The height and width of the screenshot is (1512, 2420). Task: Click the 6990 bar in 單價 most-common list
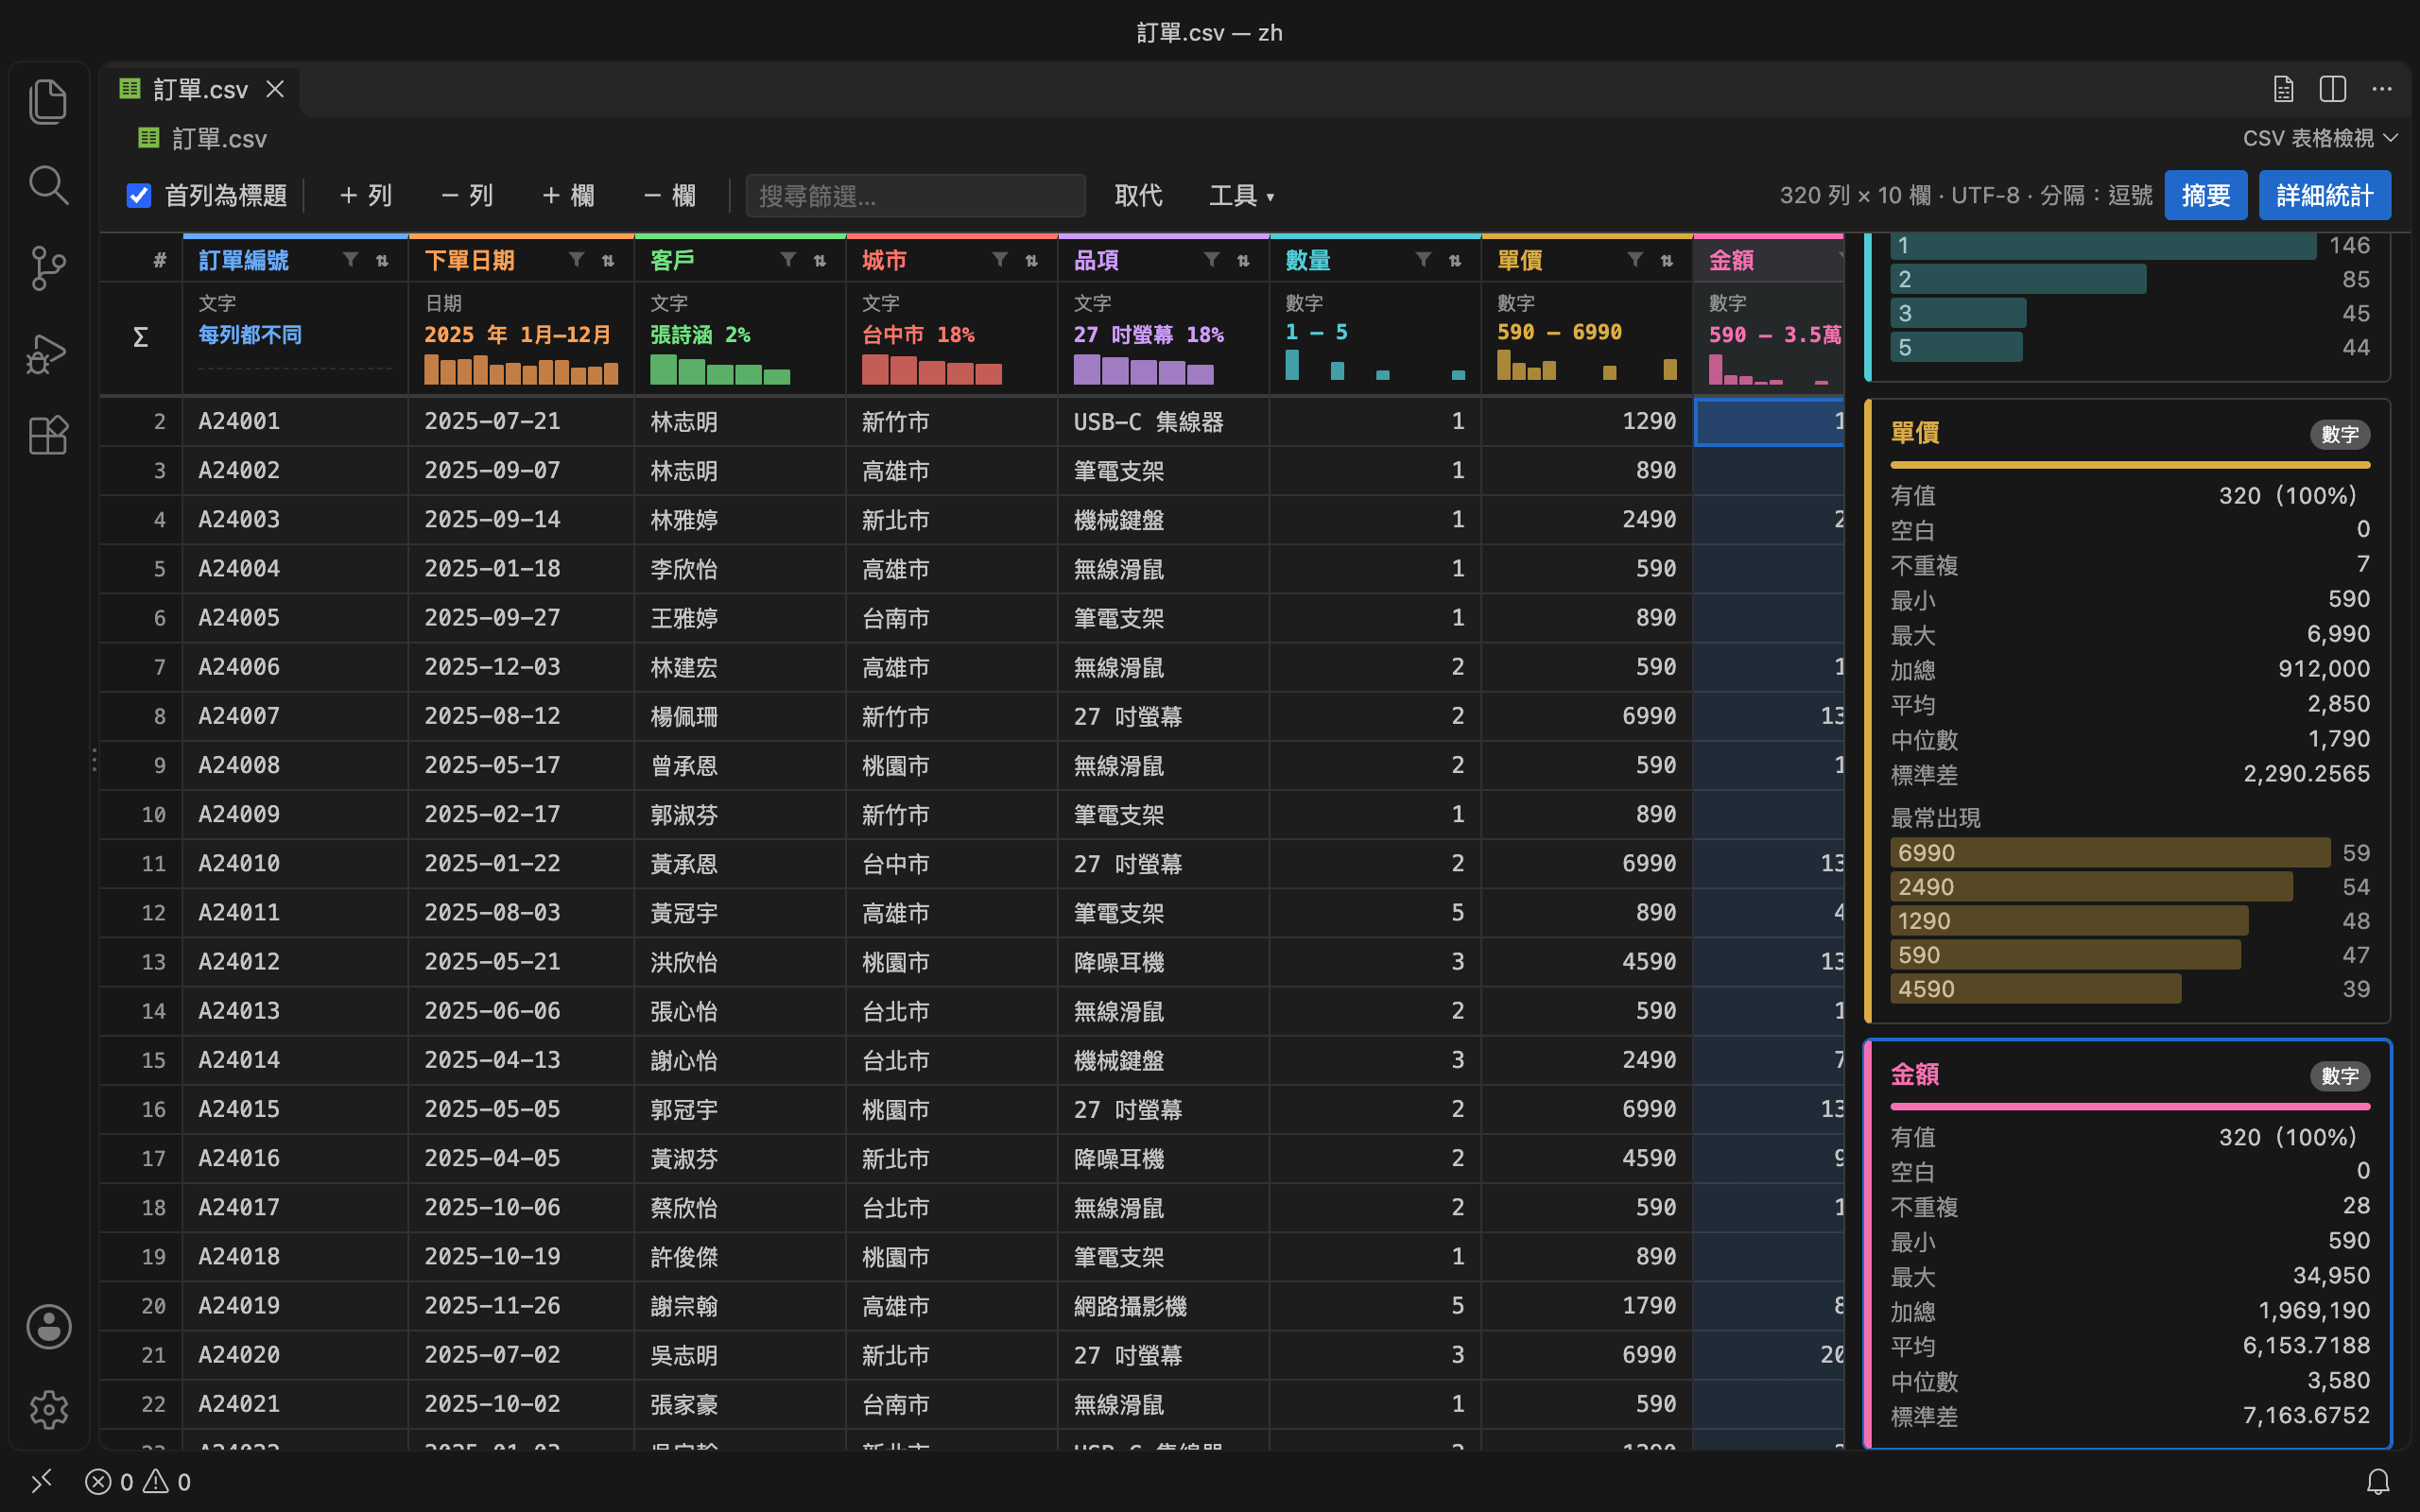[x=2110, y=852]
